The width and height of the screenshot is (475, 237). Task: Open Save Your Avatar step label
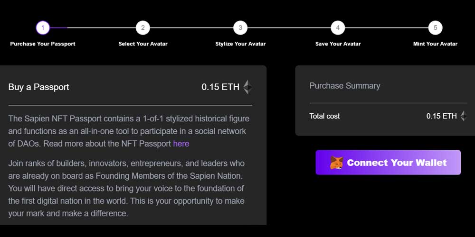coord(338,44)
